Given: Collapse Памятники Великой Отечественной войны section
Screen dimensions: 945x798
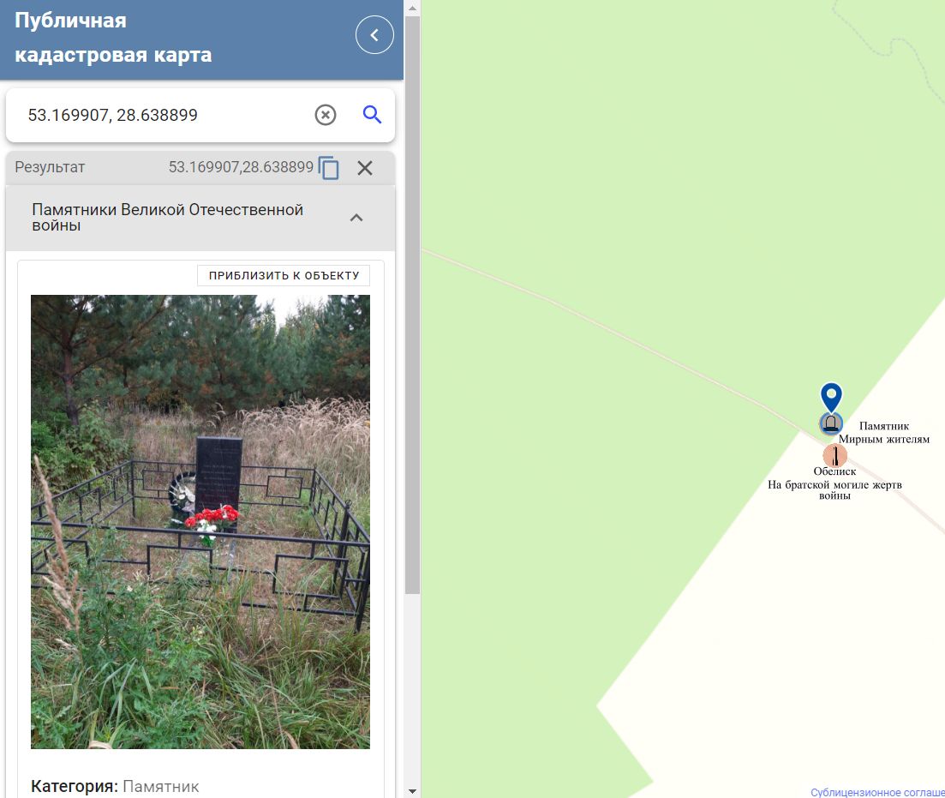Looking at the screenshot, I should [356, 218].
